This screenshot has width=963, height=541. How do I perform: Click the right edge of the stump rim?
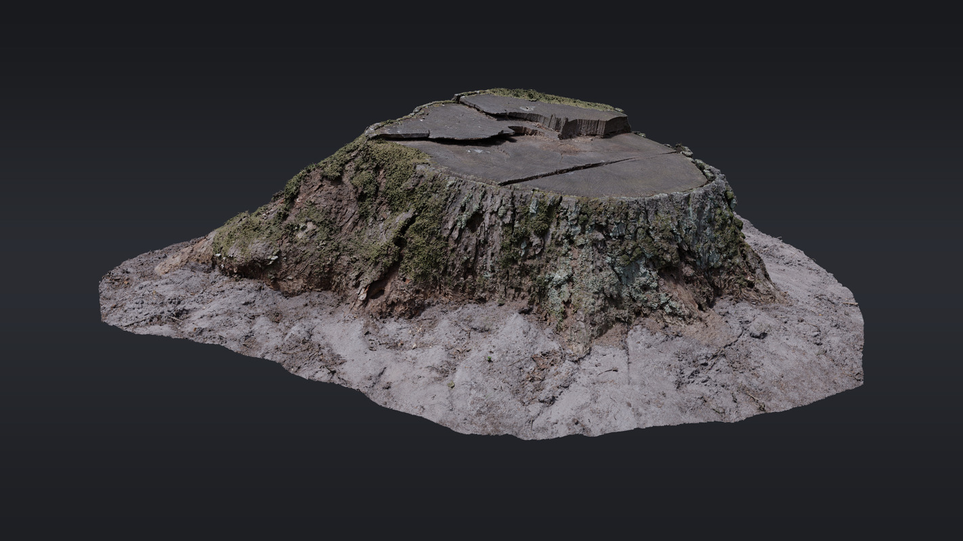711,177
